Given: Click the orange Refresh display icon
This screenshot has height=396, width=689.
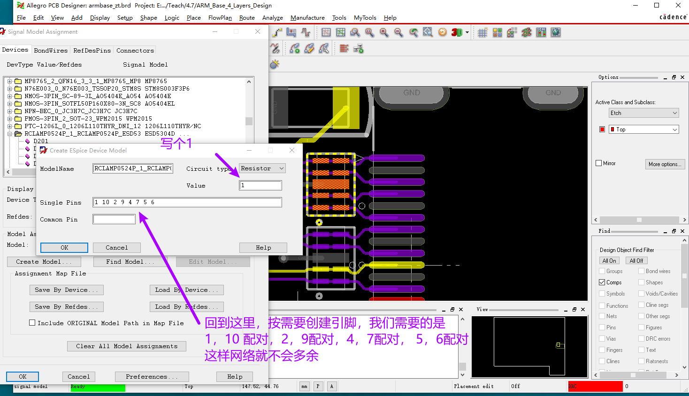Looking at the screenshot, I should coord(443,32).
